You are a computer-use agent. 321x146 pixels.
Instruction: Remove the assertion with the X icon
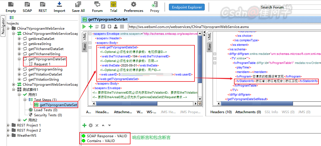click(97, 125)
